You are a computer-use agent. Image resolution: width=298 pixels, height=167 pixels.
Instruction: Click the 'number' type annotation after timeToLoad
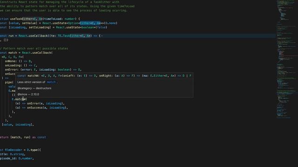69,19
